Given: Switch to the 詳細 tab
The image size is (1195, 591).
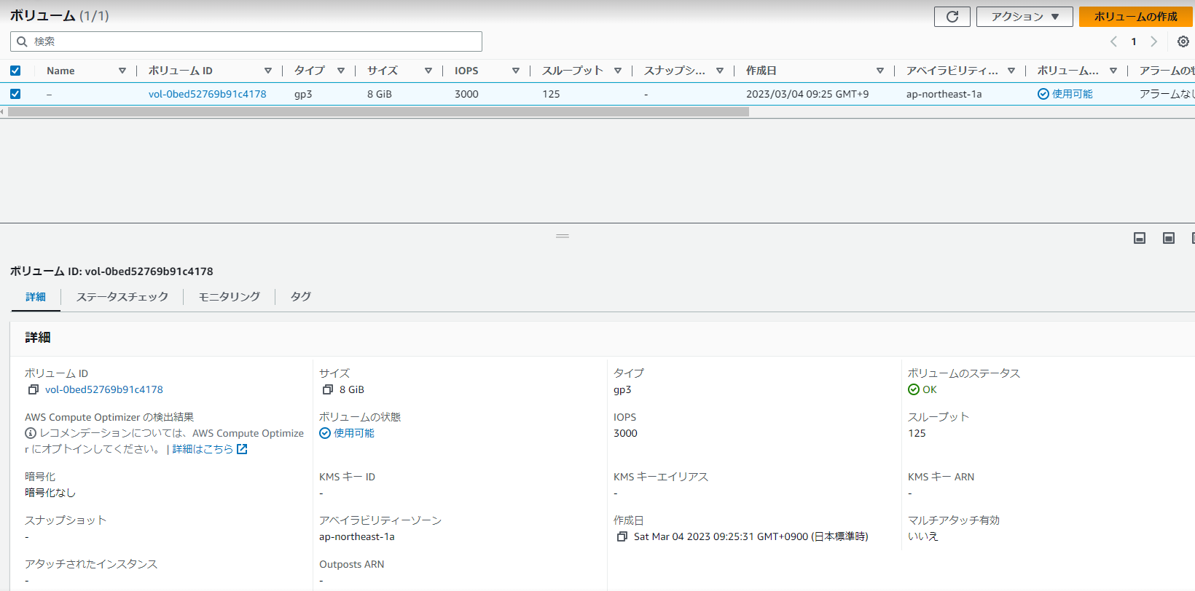Looking at the screenshot, I should point(36,297).
